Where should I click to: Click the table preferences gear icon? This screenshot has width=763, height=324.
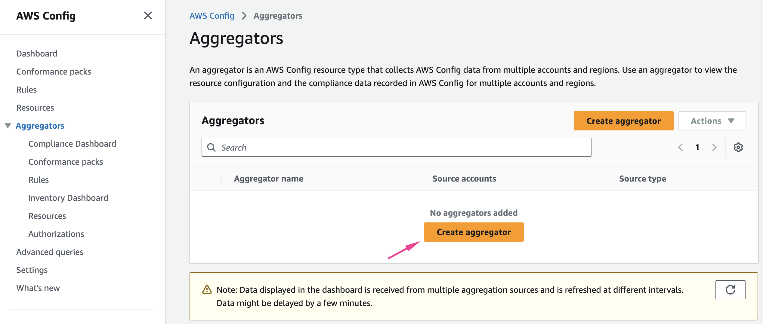point(738,147)
